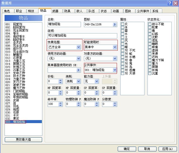
Task: Increase the HP 回复率 spinner value
Action: click(61, 92)
